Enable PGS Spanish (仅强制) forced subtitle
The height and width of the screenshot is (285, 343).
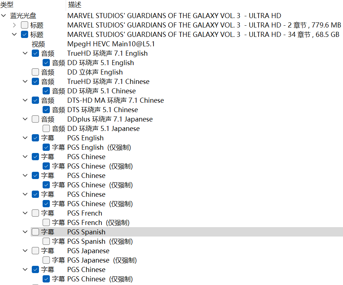pyautogui.click(x=46, y=241)
